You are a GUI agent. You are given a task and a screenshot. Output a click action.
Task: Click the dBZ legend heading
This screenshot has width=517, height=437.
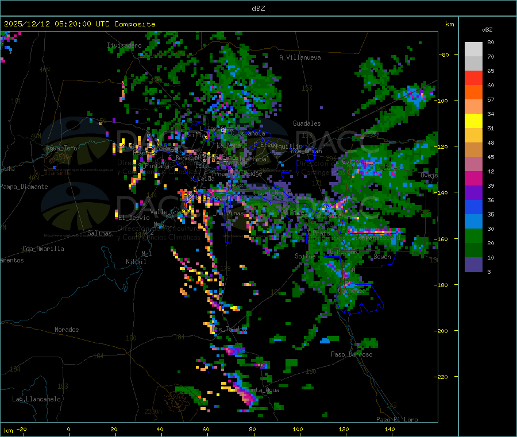pyautogui.click(x=487, y=30)
